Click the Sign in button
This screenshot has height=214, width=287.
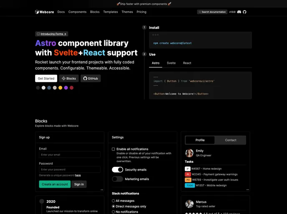79,184
